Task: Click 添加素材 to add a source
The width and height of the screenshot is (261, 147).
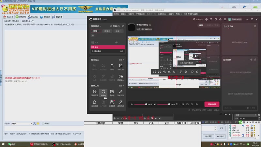Action: (96, 51)
